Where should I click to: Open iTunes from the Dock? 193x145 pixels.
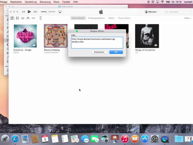coord(125,139)
